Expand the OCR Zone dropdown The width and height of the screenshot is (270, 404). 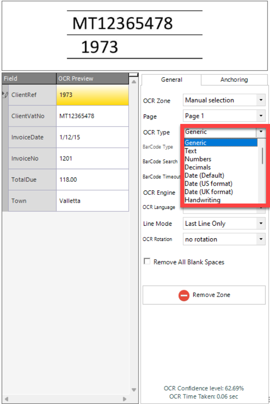pyautogui.click(x=261, y=100)
